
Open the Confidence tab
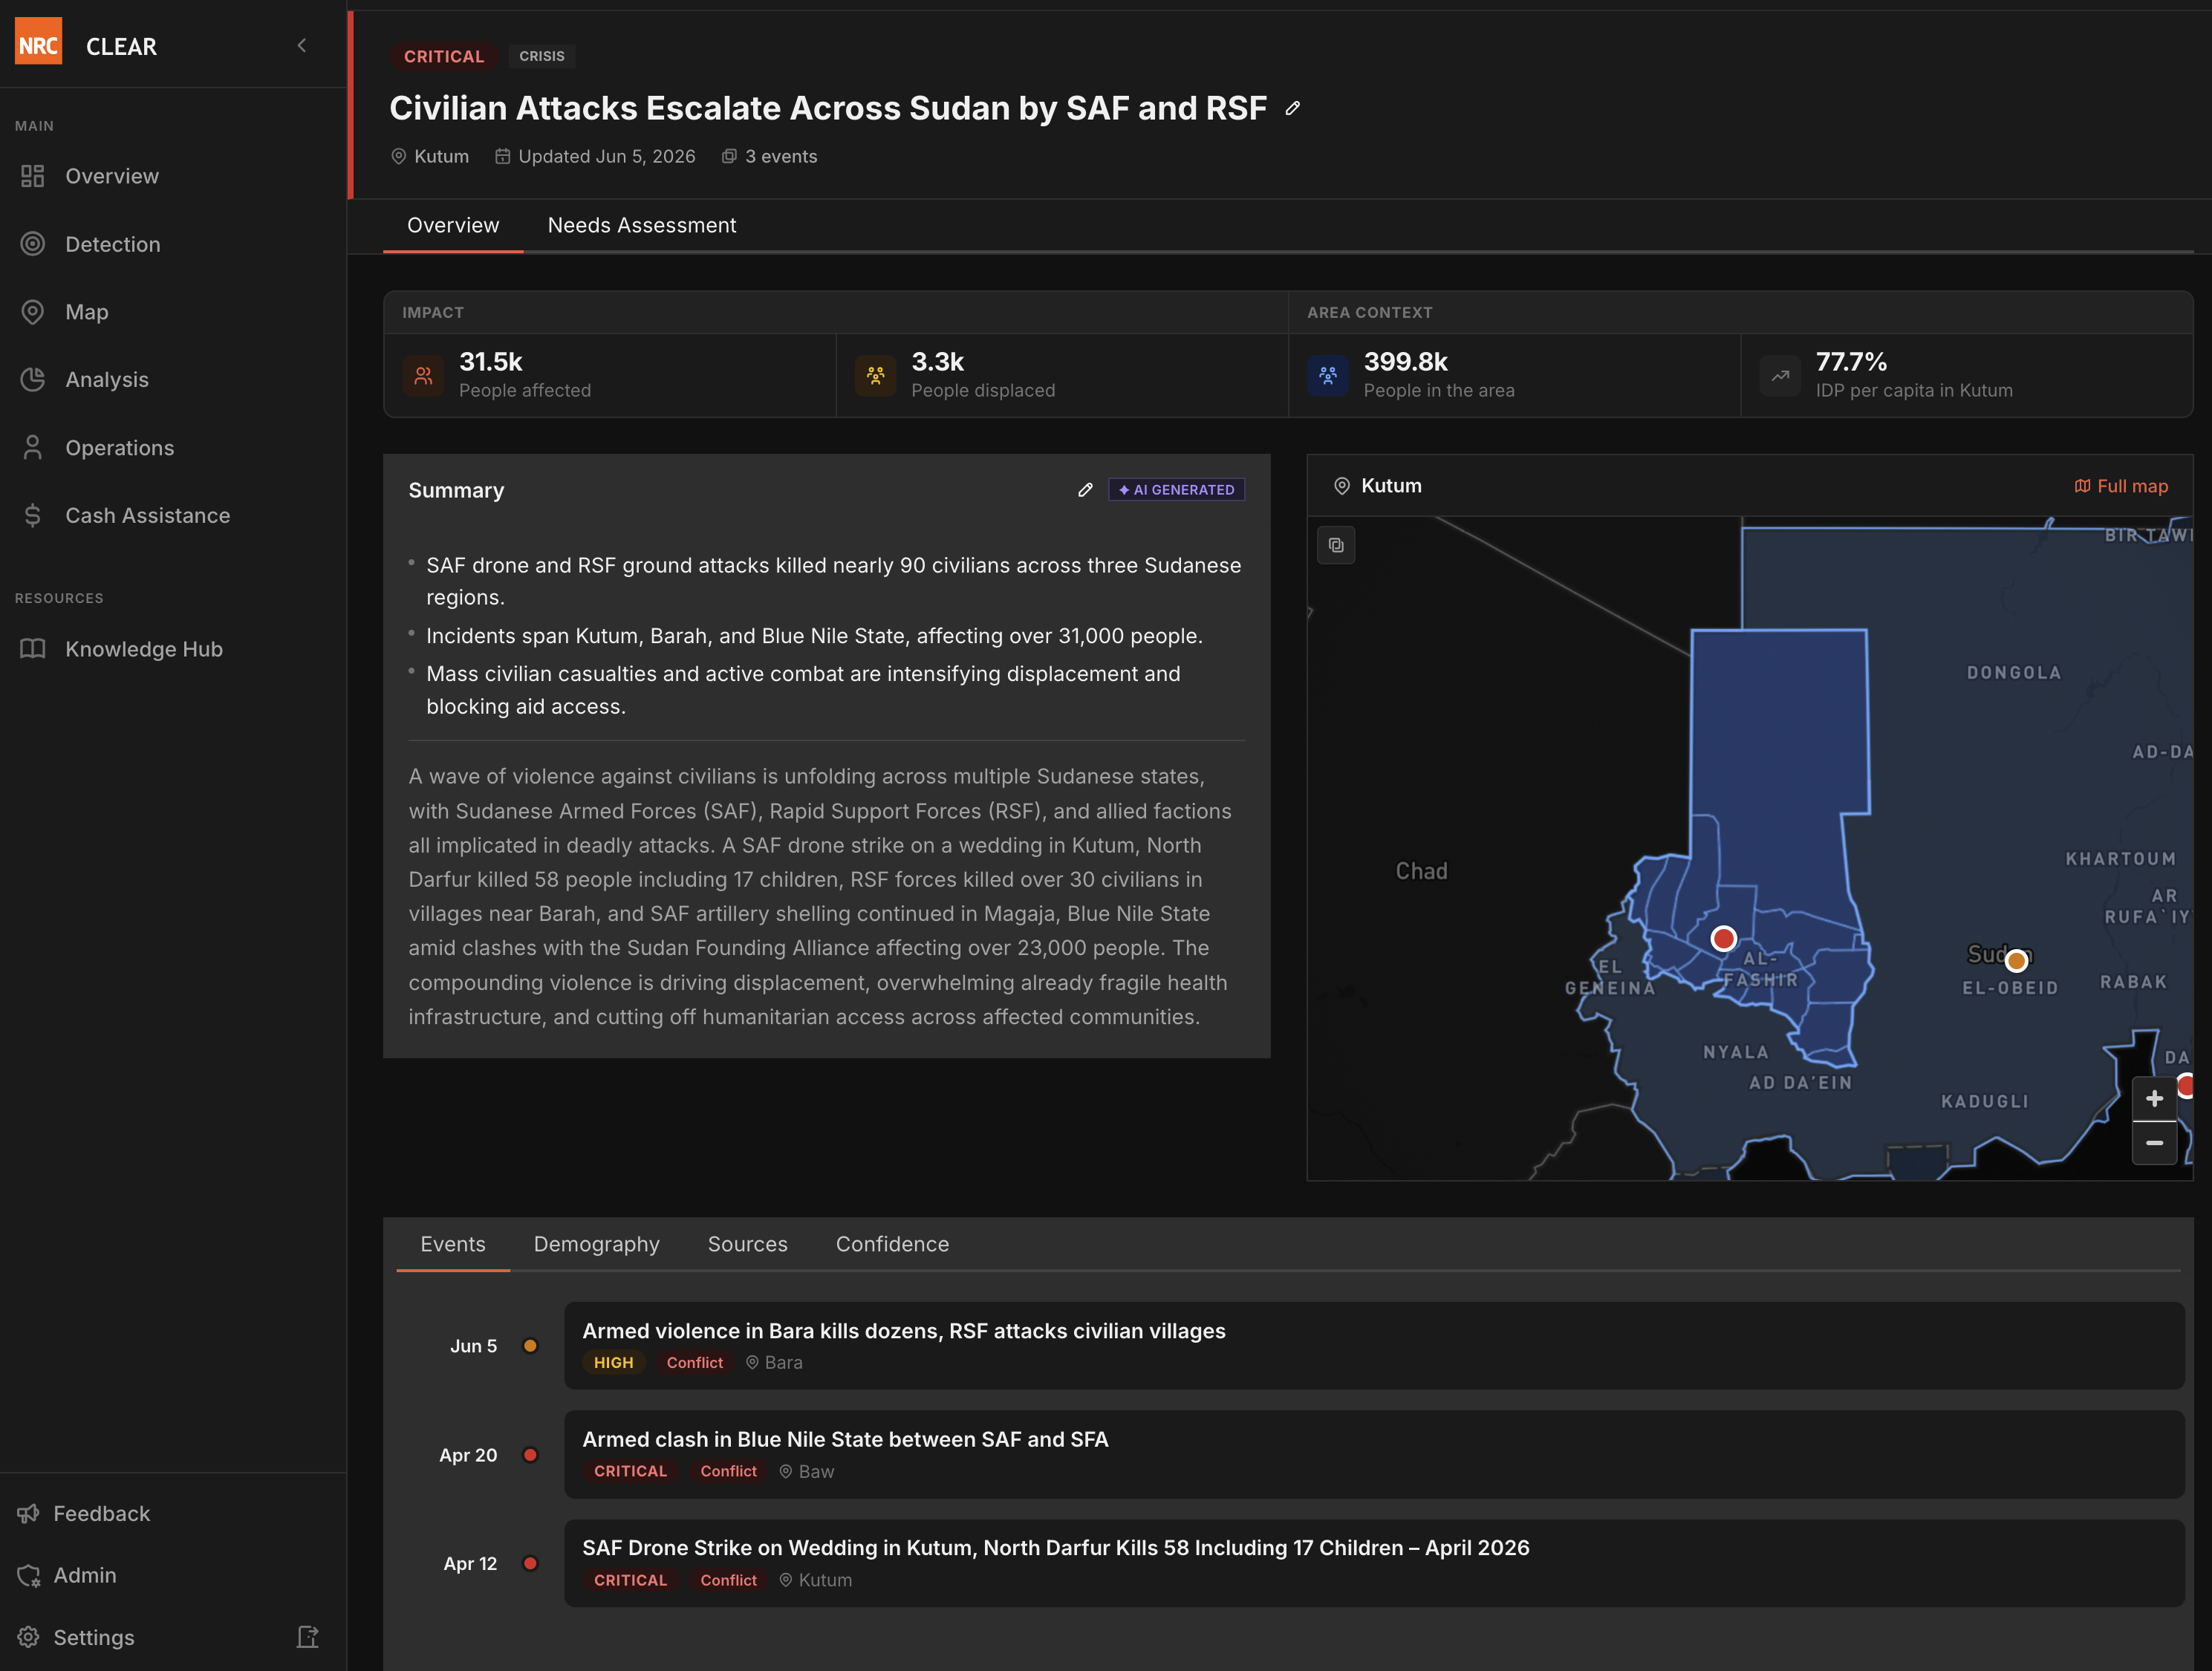point(893,1244)
